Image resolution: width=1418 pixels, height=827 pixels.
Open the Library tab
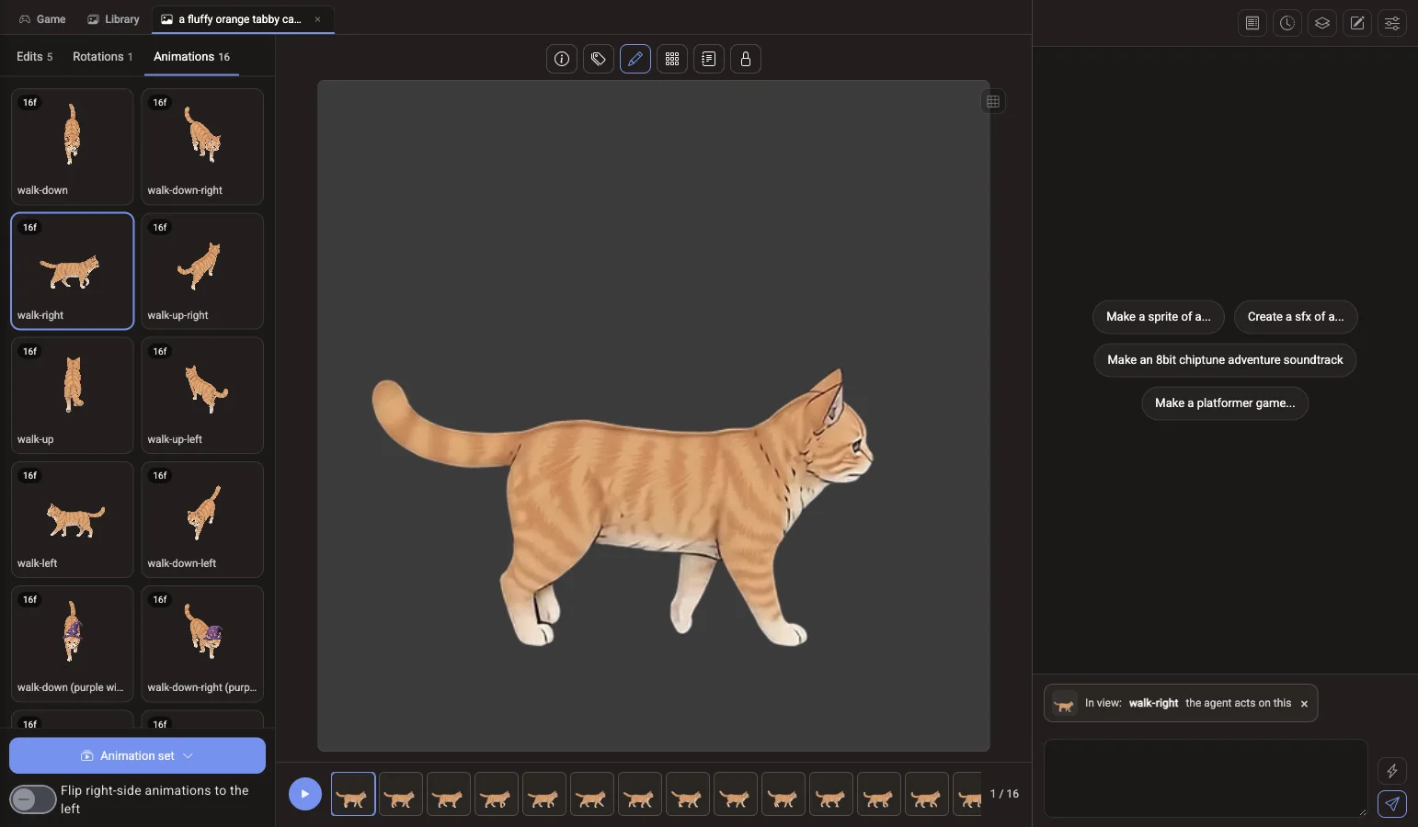pyautogui.click(x=113, y=19)
